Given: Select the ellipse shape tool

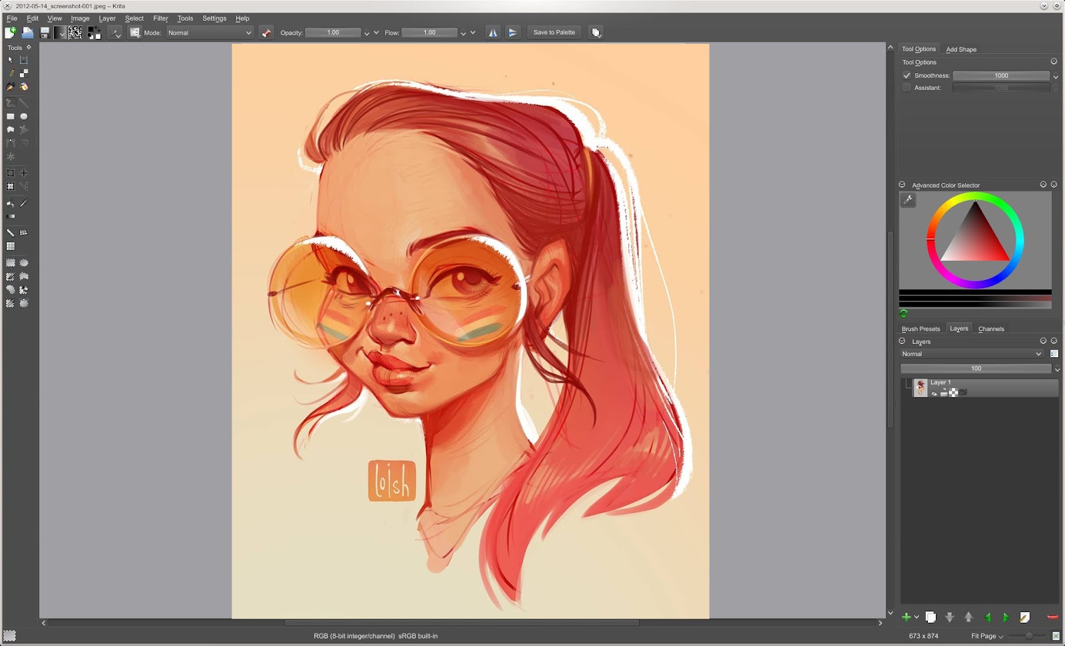Looking at the screenshot, I should click(x=24, y=116).
